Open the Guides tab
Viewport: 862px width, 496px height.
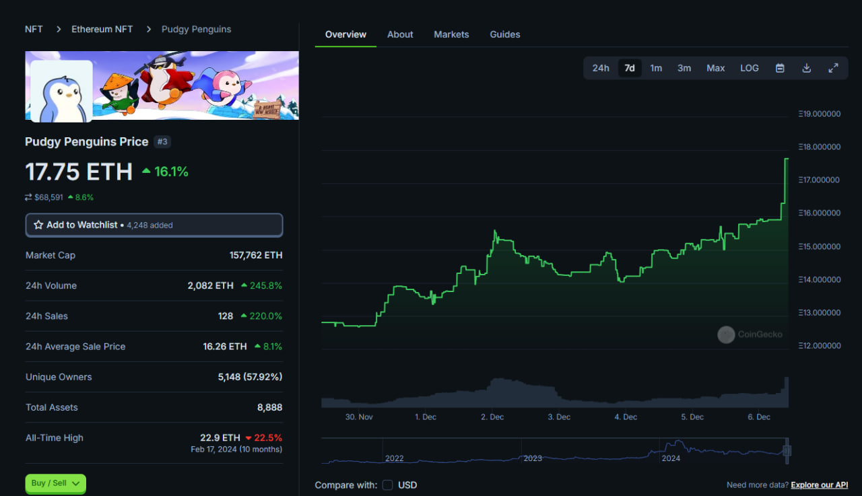pos(505,34)
